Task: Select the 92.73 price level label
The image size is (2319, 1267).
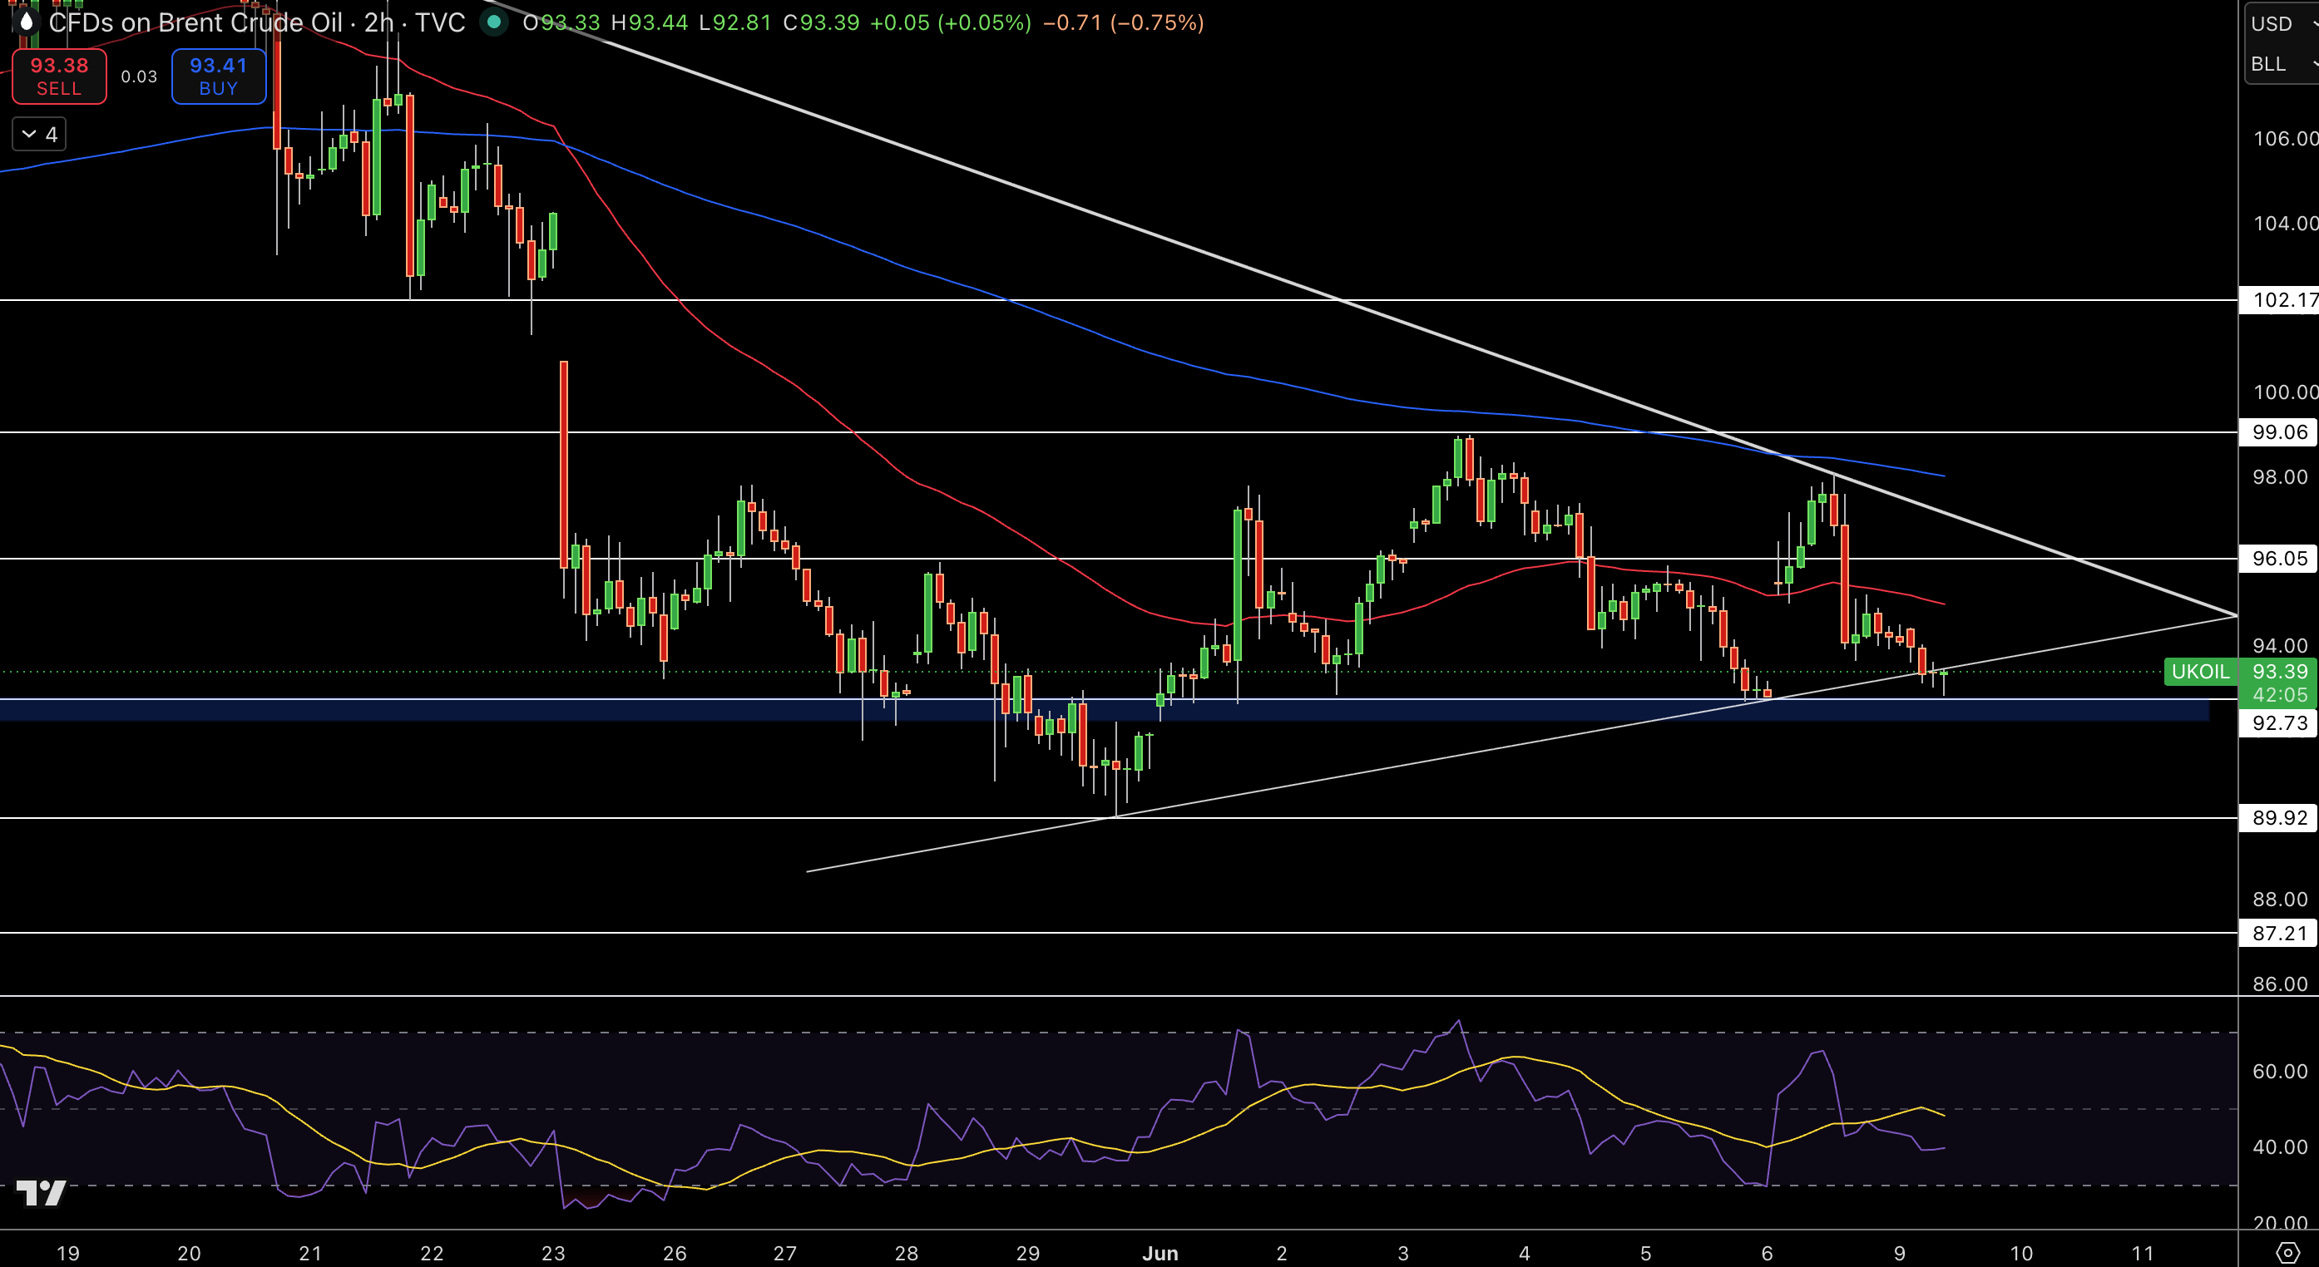Action: click(x=2278, y=722)
